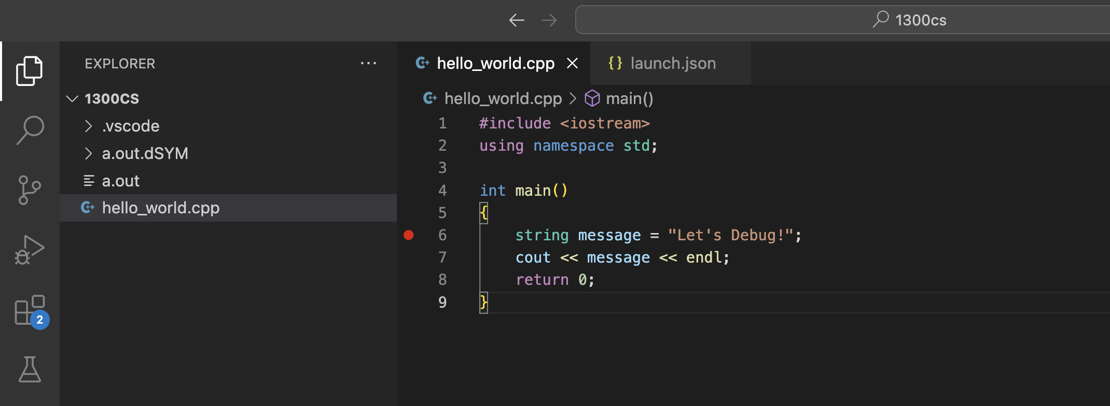Close the hello_world.cpp editor tab
The height and width of the screenshot is (406, 1110).
coord(572,63)
